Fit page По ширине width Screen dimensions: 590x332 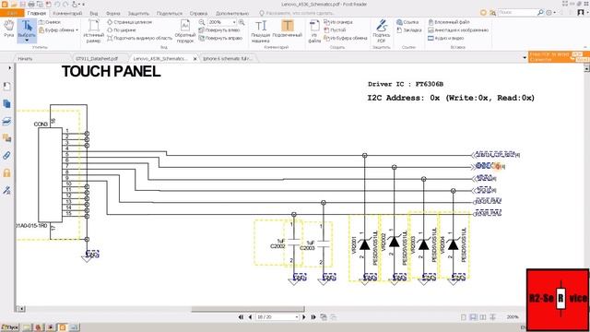[x=121, y=30]
